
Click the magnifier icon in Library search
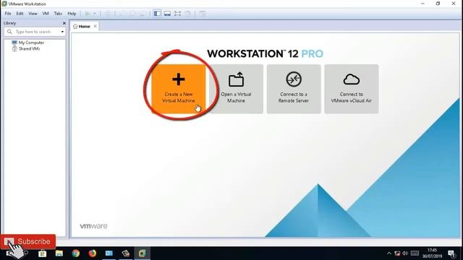point(9,32)
